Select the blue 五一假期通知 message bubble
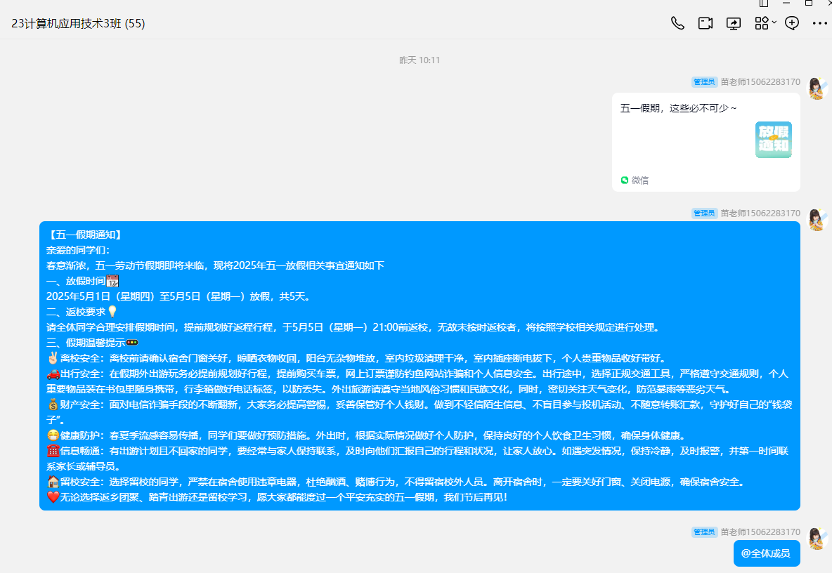This screenshot has width=832, height=573. coord(420,365)
